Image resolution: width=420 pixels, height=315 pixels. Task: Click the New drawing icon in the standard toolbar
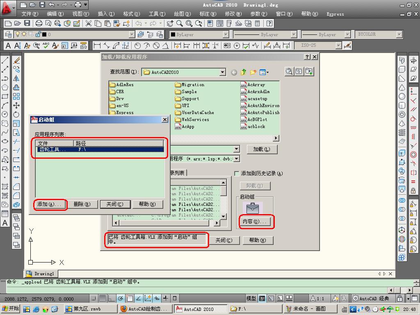click(8, 23)
